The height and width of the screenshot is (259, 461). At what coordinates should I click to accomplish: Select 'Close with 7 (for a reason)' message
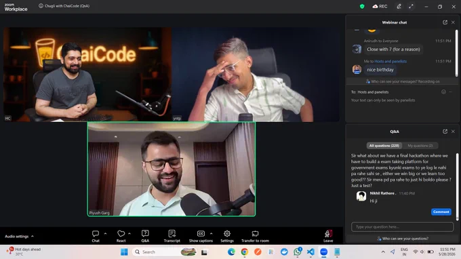coord(393,49)
